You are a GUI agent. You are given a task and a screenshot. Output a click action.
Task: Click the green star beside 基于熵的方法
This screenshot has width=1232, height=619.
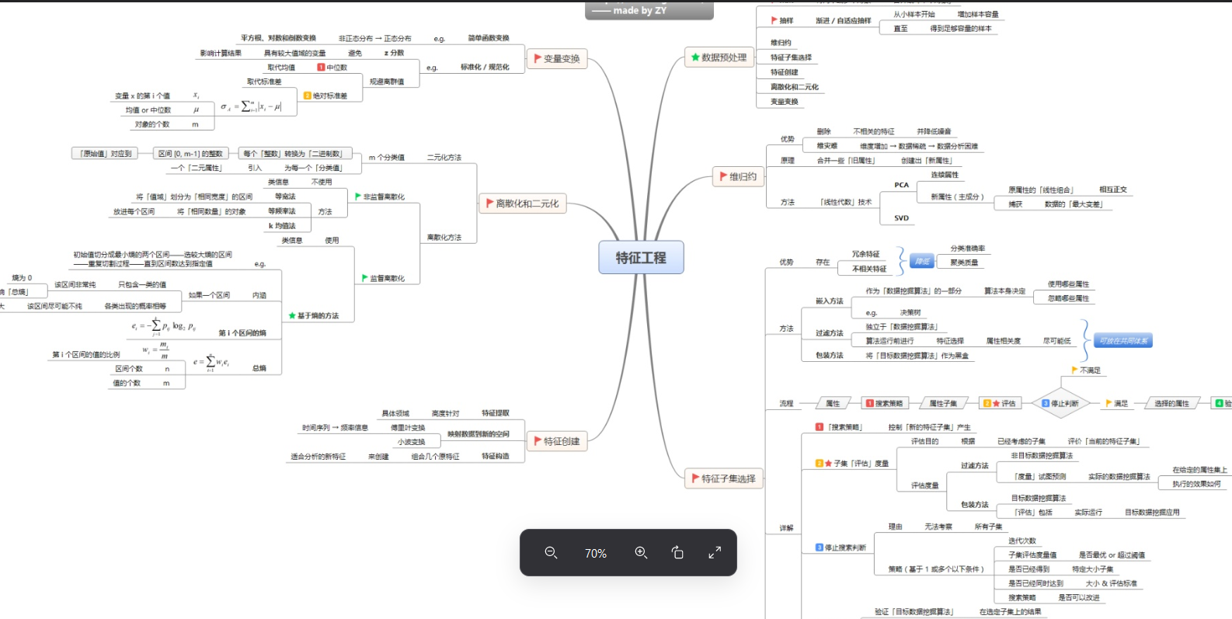click(292, 315)
